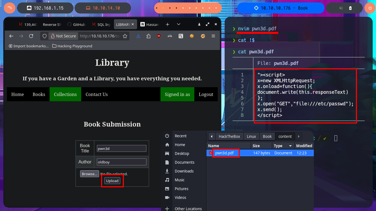Image resolution: width=376 pixels, height=211 pixels.
Task: Click the 192.168.1.15 network indicator
Action: [x=45, y=8]
